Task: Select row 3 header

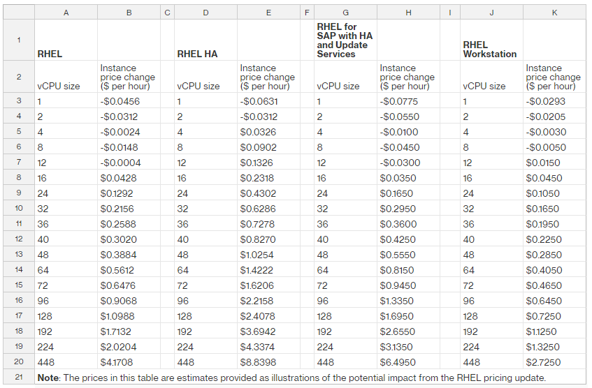Action: coord(19,100)
